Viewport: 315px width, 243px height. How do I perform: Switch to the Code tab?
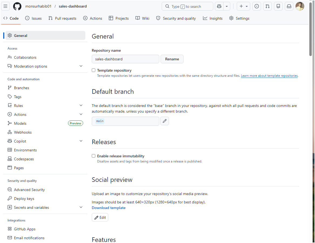point(11,18)
